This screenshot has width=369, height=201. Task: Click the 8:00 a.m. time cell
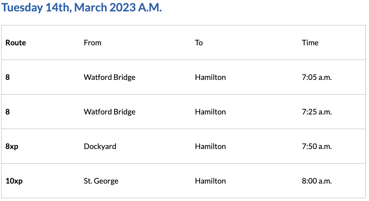tap(317, 181)
